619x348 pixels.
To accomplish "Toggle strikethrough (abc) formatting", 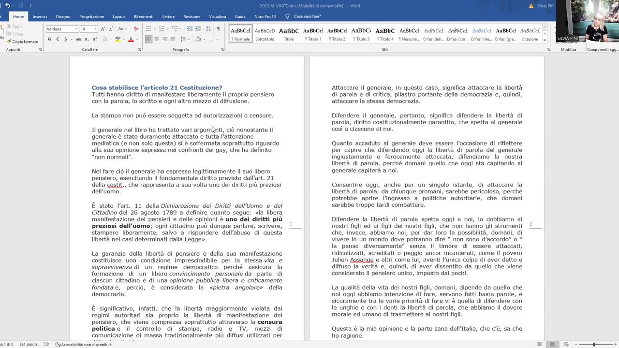I will coord(78,39).
